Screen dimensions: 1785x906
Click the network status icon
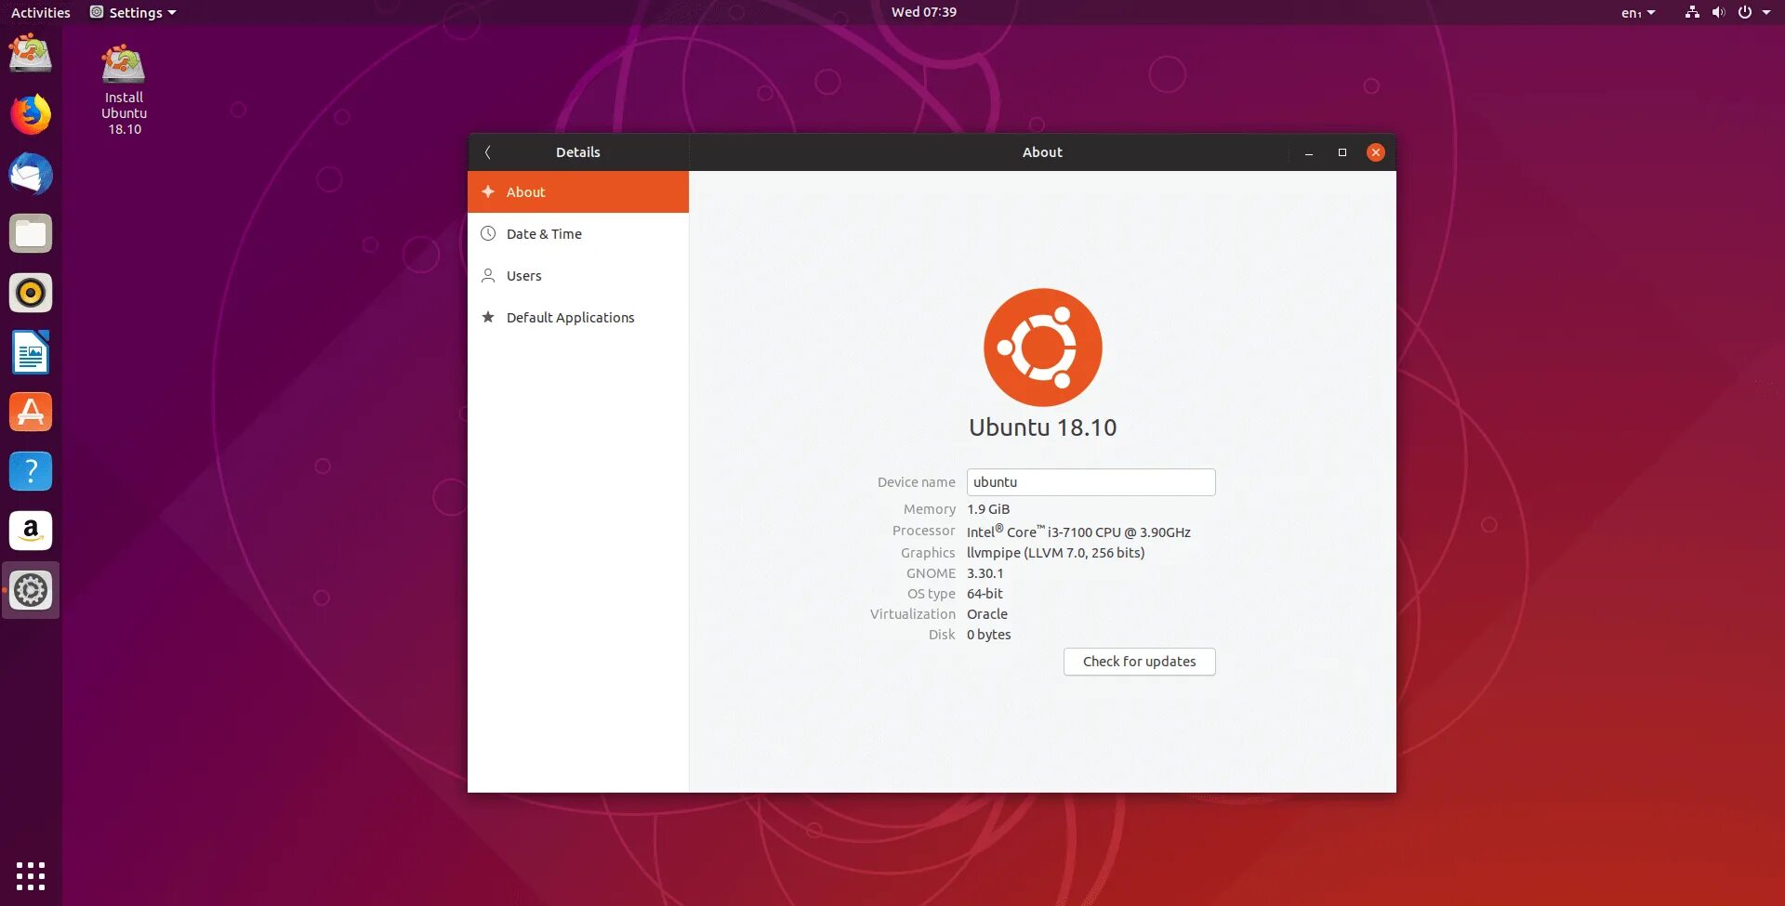[x=1692, y=12]
